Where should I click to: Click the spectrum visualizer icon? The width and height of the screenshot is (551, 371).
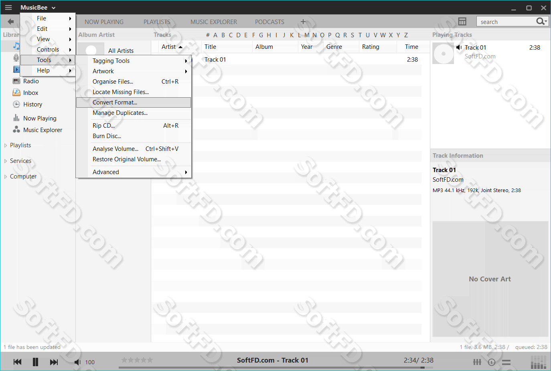click(538, 361)
